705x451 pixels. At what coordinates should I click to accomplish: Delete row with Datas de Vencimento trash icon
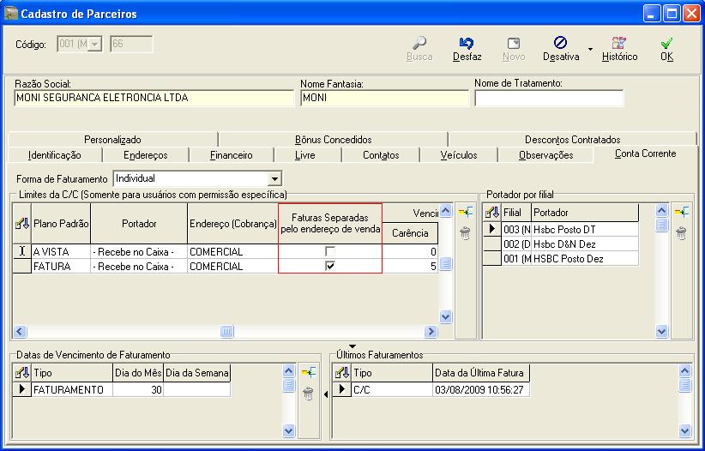click(309, 394)
